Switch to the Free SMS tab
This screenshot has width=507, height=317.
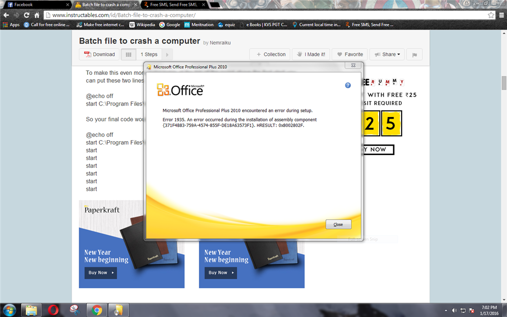tap(174, 4)
